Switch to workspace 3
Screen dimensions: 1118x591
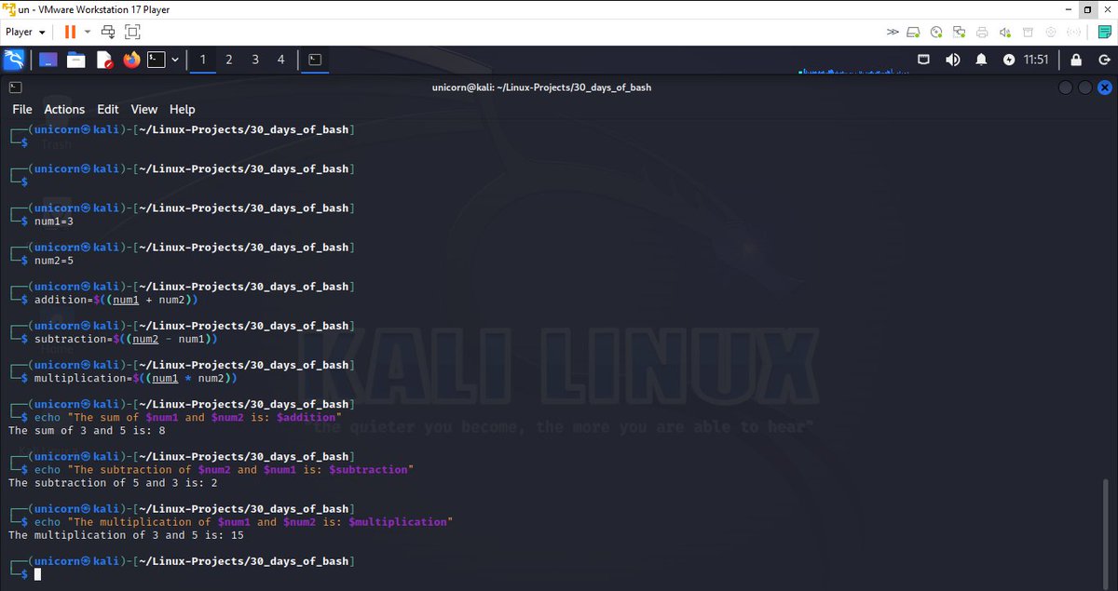(254, 60)
